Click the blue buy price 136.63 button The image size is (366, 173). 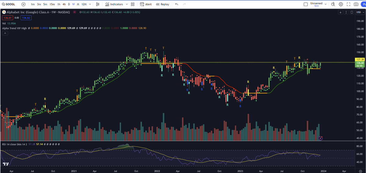click(26, 18)
